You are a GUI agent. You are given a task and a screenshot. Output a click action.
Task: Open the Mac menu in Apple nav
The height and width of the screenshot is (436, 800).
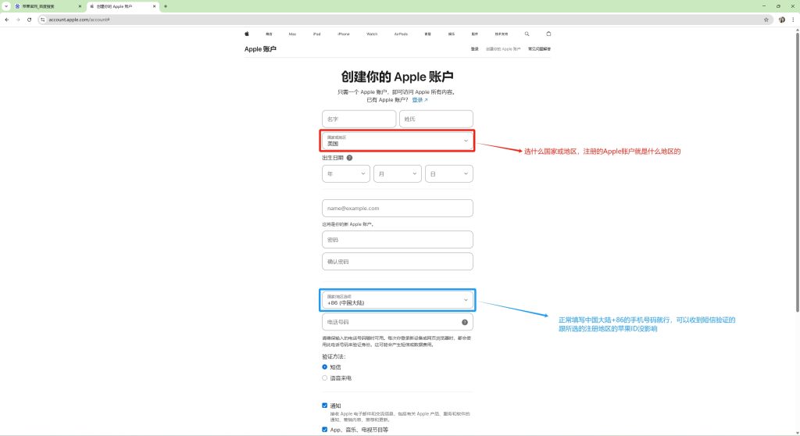(292, 34)
